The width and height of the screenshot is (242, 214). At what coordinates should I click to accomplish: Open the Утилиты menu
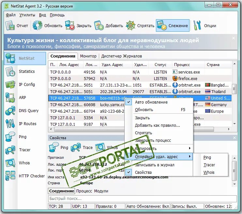click(27, 15)
